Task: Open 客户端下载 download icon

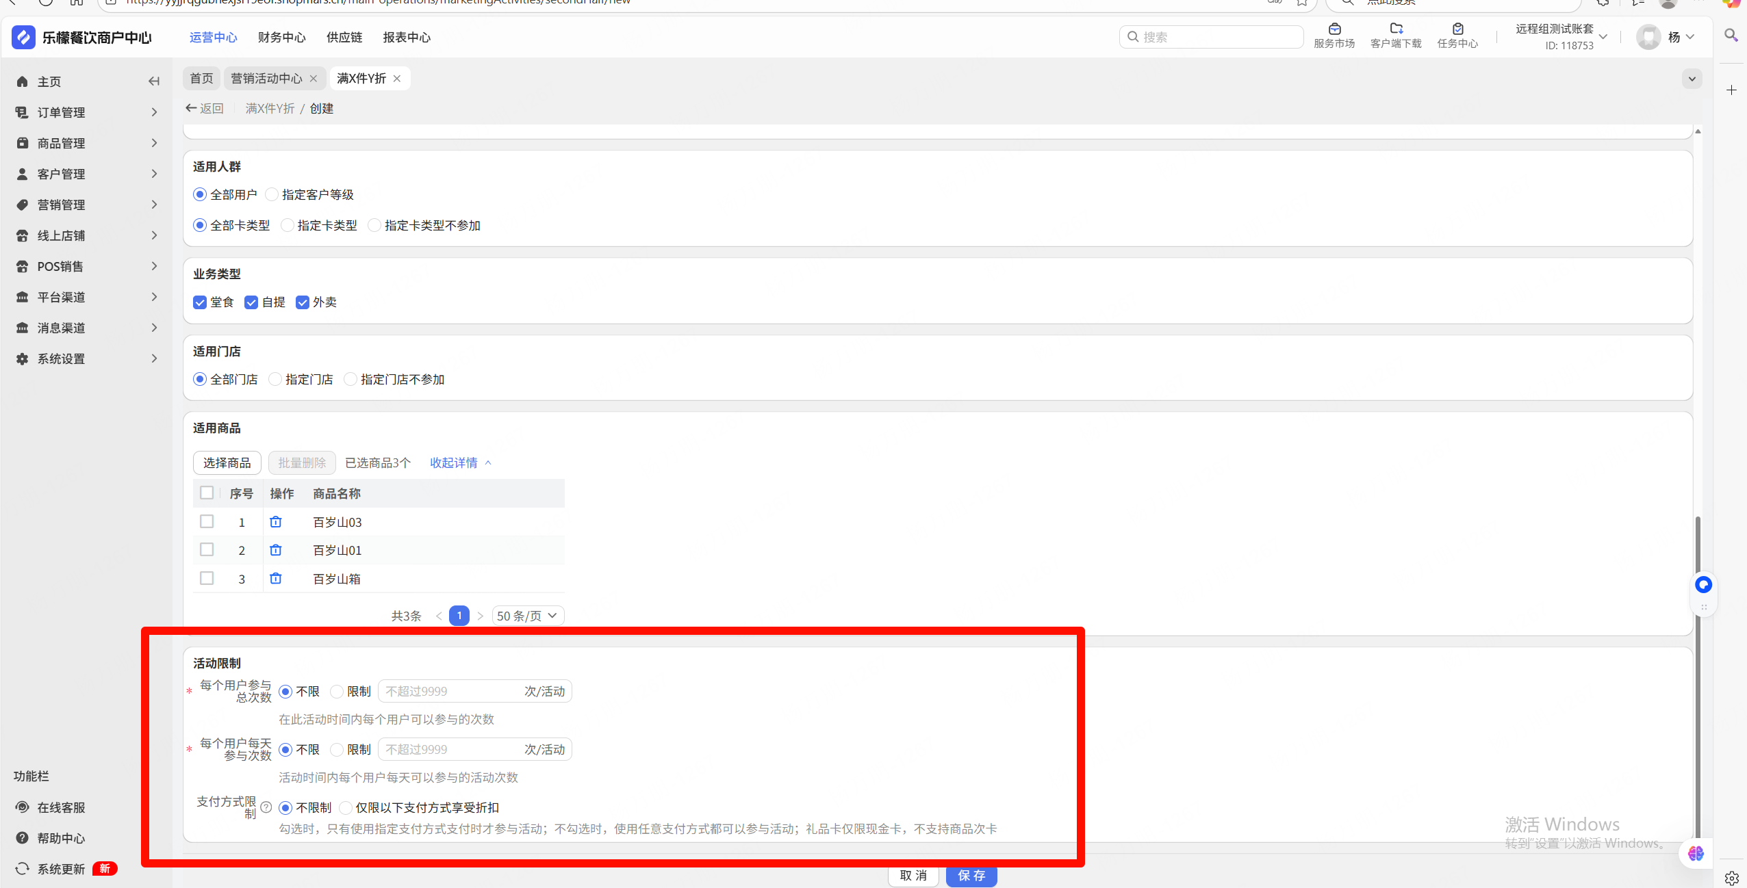Action: (x=1396, y=29)
